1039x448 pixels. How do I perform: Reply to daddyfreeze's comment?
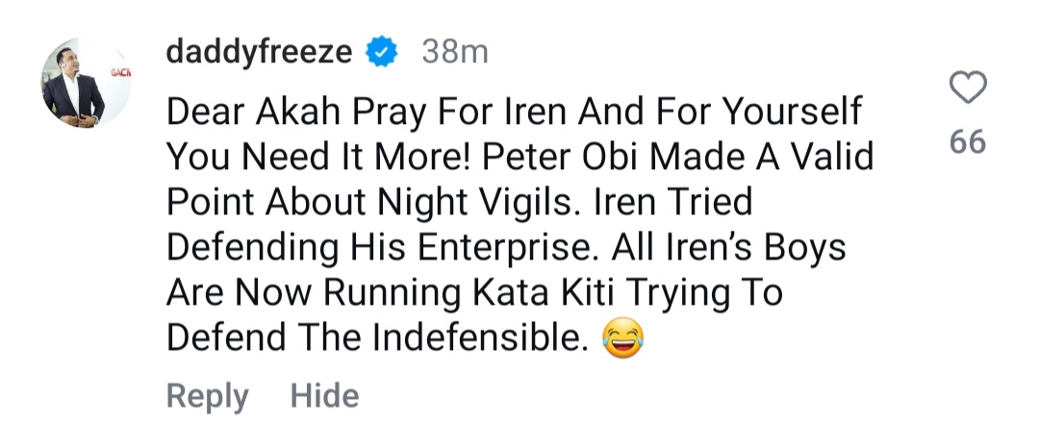click(207, 395)
